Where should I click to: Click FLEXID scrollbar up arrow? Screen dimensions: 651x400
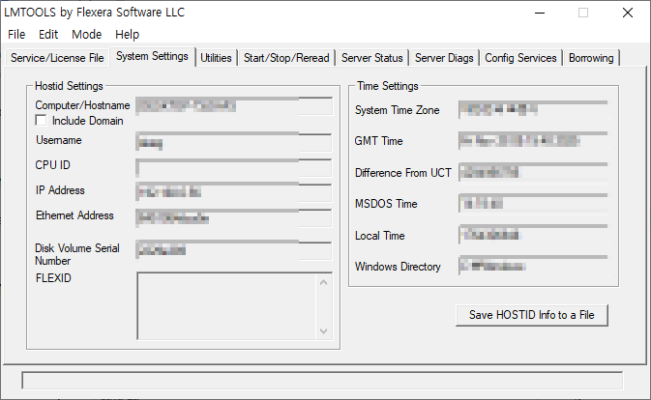[324, 283]
